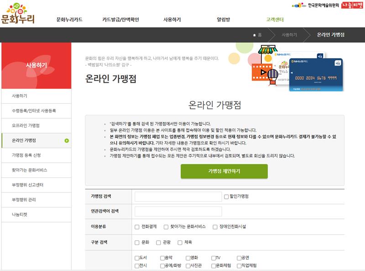Expand the 카드발급/잔액확인 menu
Image resolution: width=365 pixels, height=271 pixels.
[120, 20]
